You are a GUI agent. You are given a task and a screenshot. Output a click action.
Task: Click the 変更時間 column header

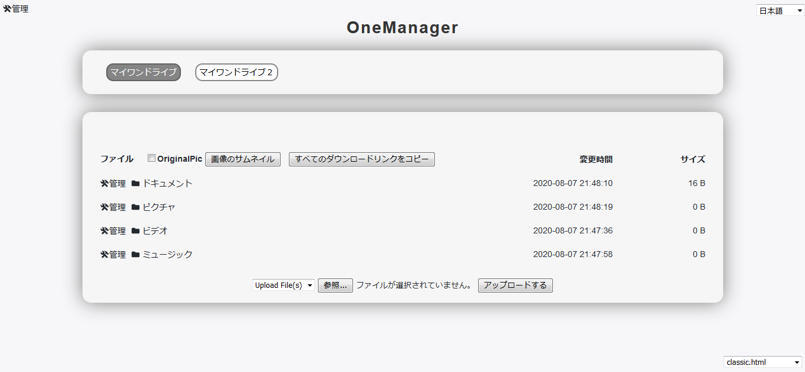(596, 159)
